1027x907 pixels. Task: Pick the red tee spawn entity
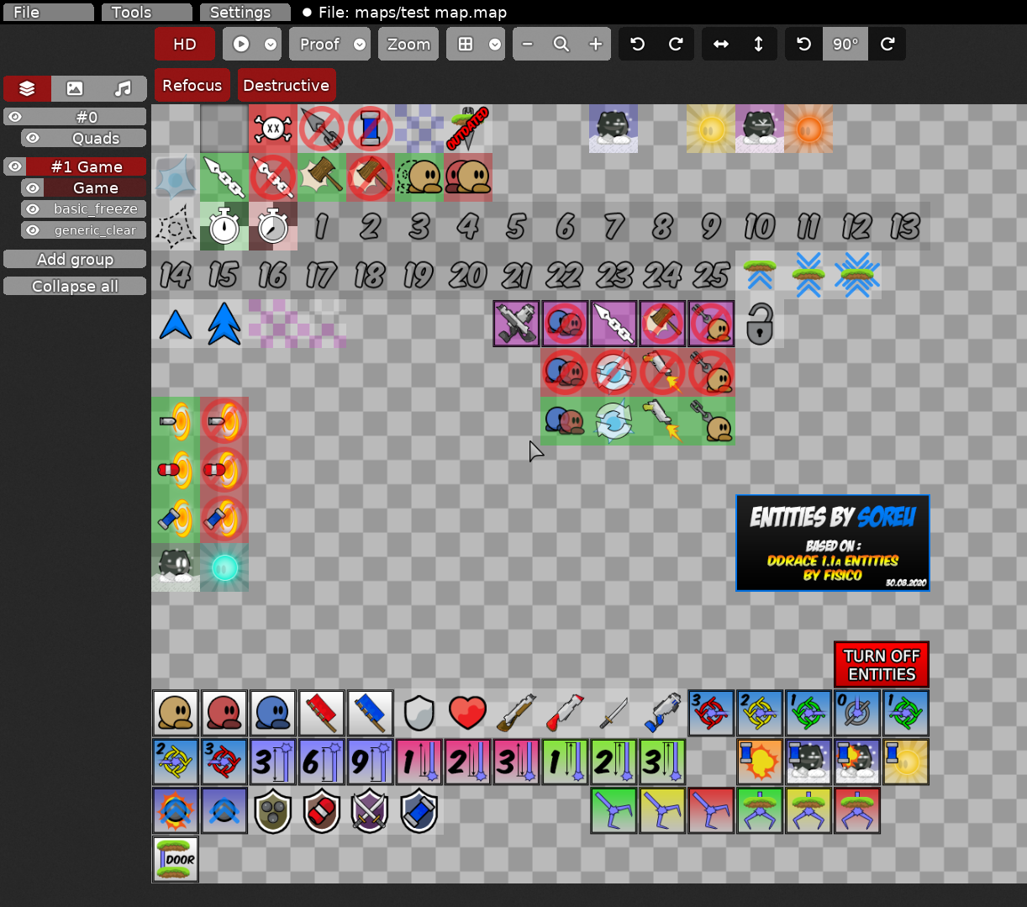point(224,713)
